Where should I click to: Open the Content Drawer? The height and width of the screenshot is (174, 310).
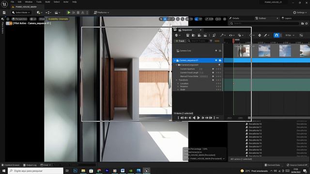click(11, 165)
